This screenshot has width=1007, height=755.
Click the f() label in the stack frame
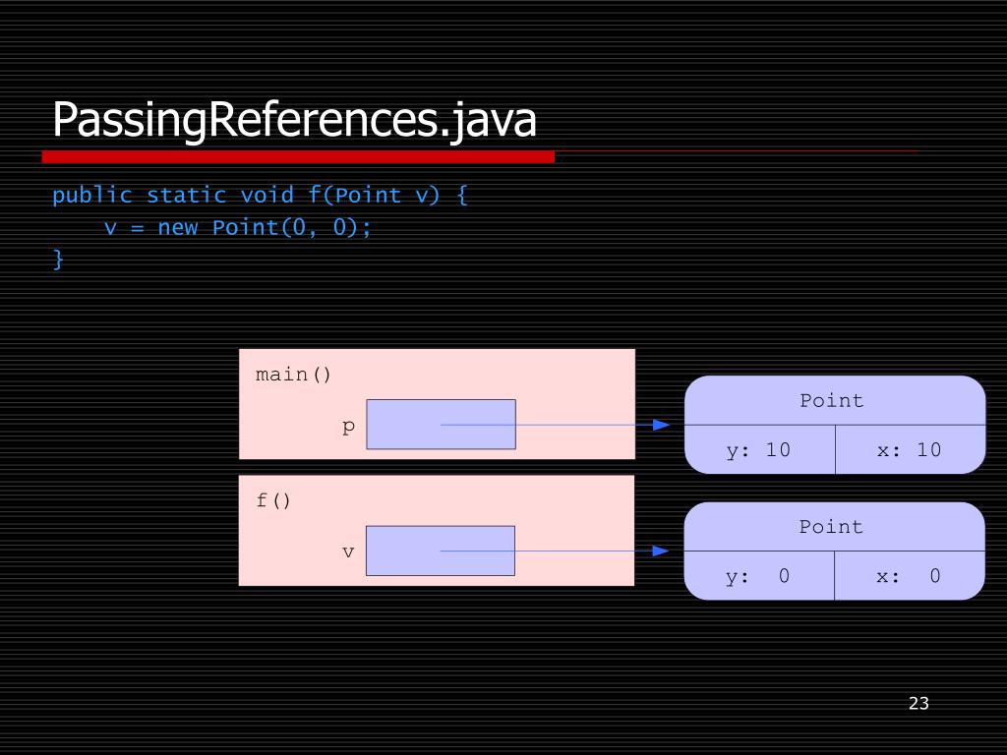[x=273, y=500]
